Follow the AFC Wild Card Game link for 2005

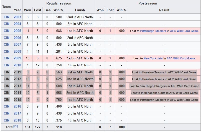coord(184,31)
